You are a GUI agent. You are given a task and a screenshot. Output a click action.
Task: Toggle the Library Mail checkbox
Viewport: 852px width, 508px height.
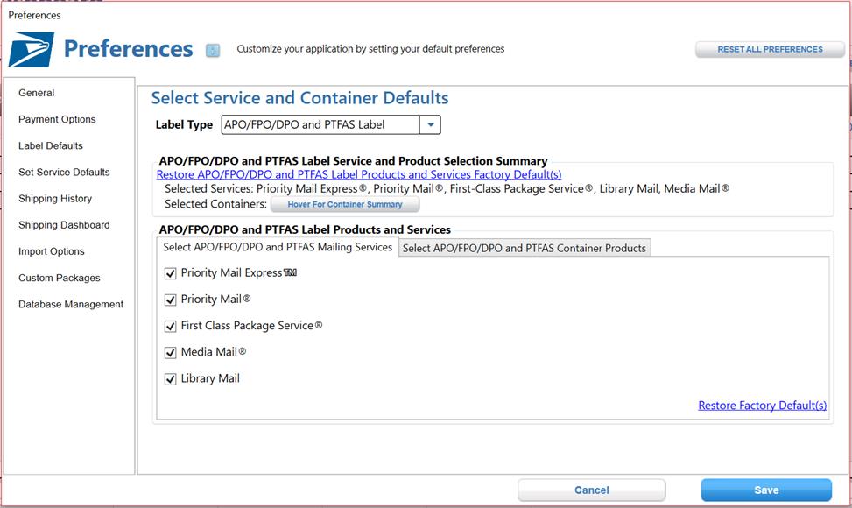(171, 379)
